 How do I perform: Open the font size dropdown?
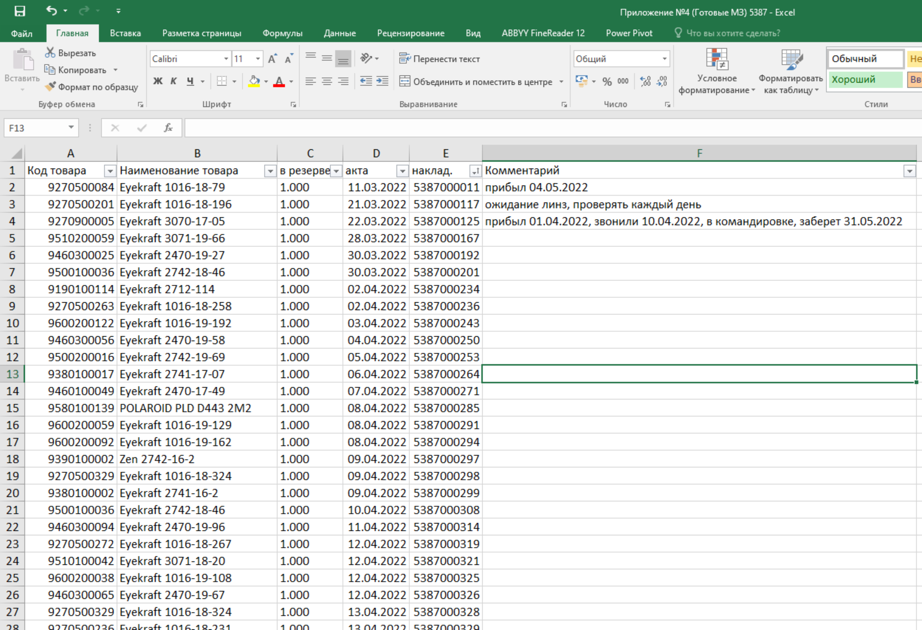click(258, 59)
